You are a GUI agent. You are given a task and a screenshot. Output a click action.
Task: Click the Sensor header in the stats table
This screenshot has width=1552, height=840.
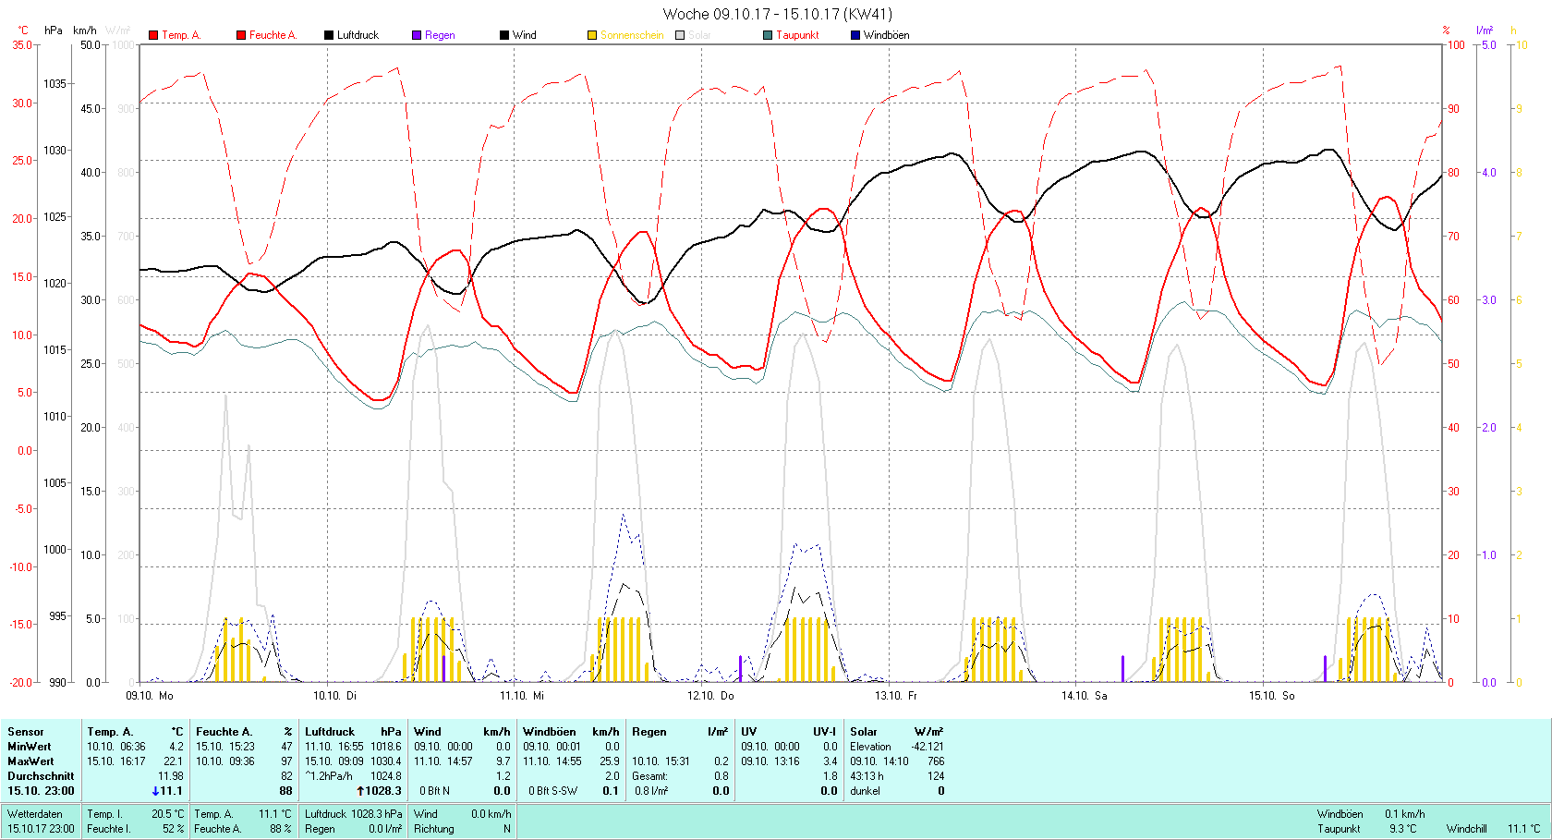tap(26, 731)
